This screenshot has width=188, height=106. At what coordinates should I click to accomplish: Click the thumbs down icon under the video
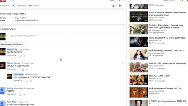120,6
